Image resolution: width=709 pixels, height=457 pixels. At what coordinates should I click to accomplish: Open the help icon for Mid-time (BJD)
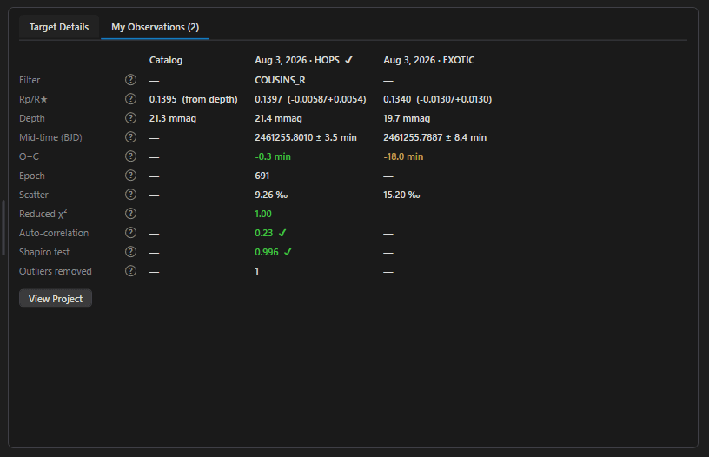pyautogui.click(x=130, y=137)
